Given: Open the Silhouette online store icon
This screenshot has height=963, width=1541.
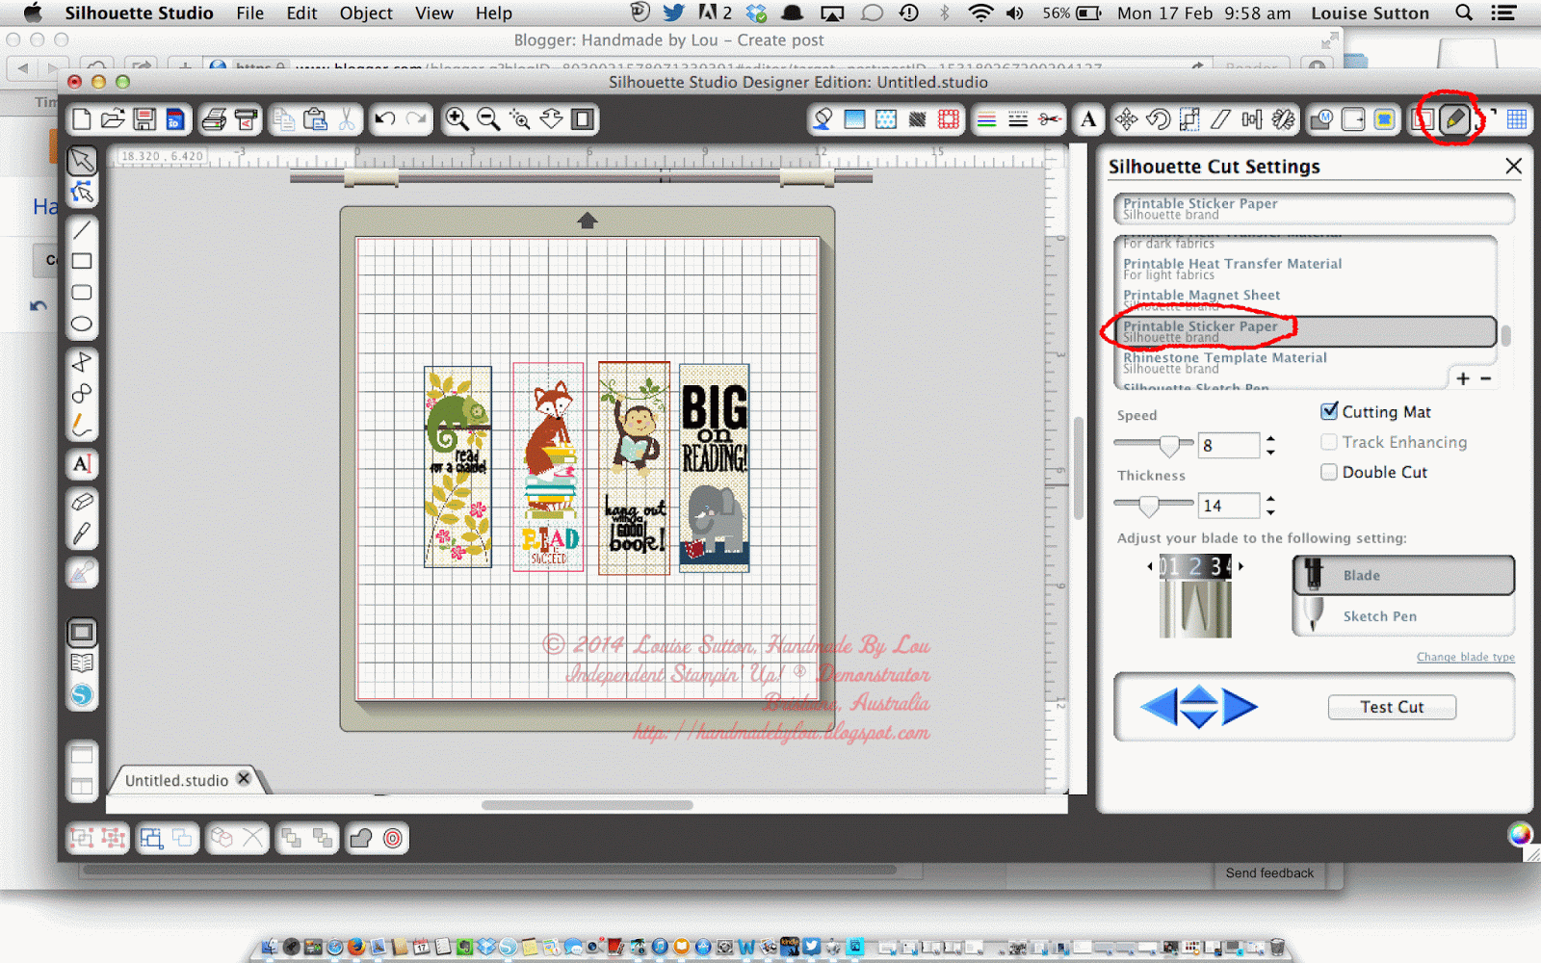Looking at the screenshot, I should (82, 694).
